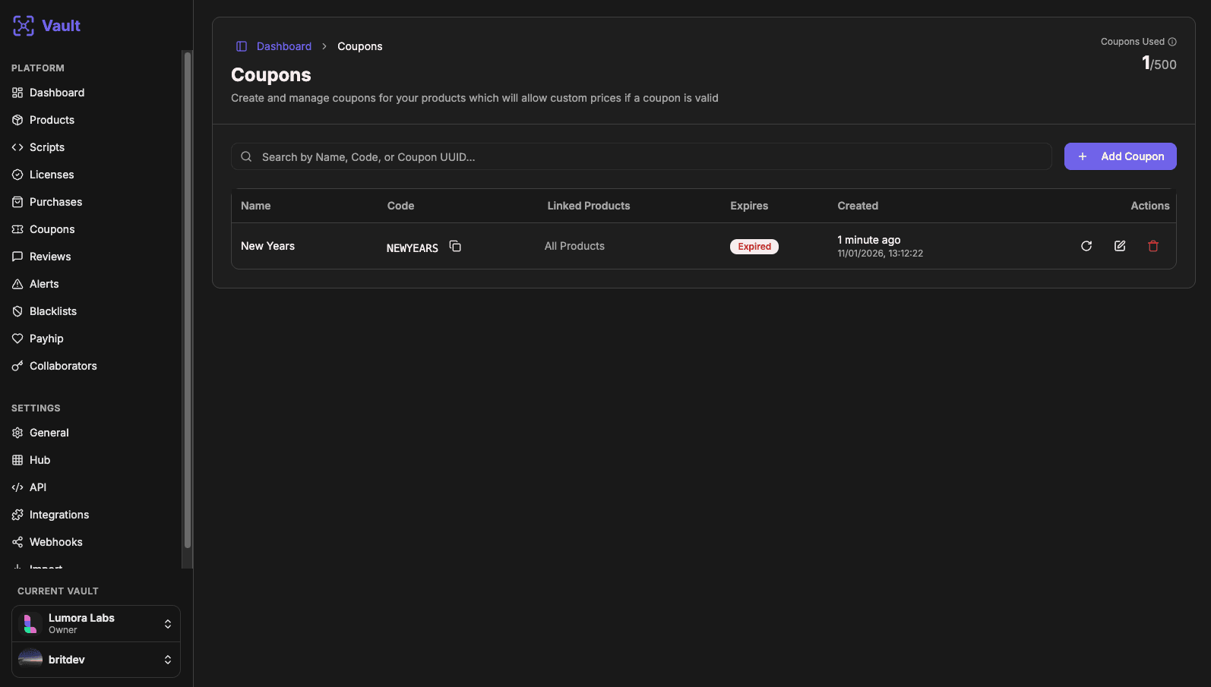Click the Hub grid icon
The width and height of the screenshot is (1211, 687).
pos(17,460)
